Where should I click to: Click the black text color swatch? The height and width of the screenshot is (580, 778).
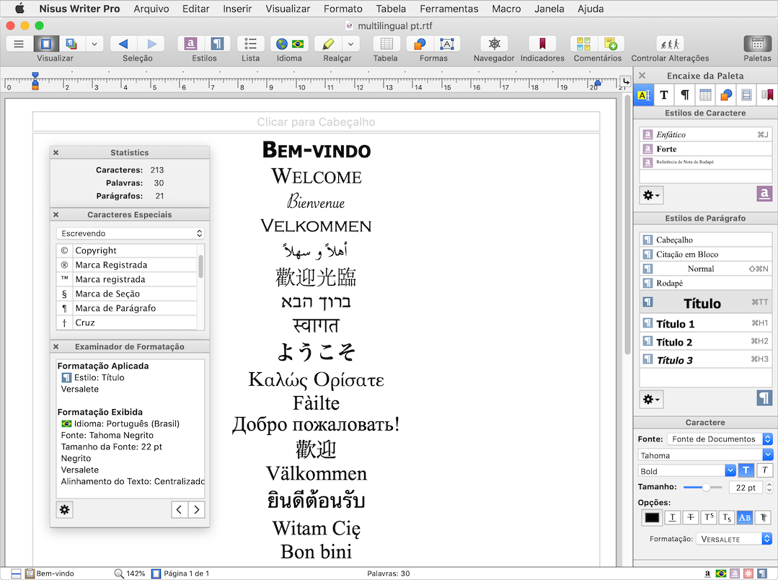[x=652, y=517]
